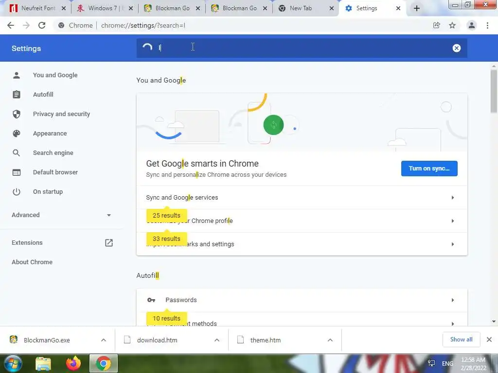Open the Passwords row arrow
The height and width of the screenshot is (373, 498).
453,300
